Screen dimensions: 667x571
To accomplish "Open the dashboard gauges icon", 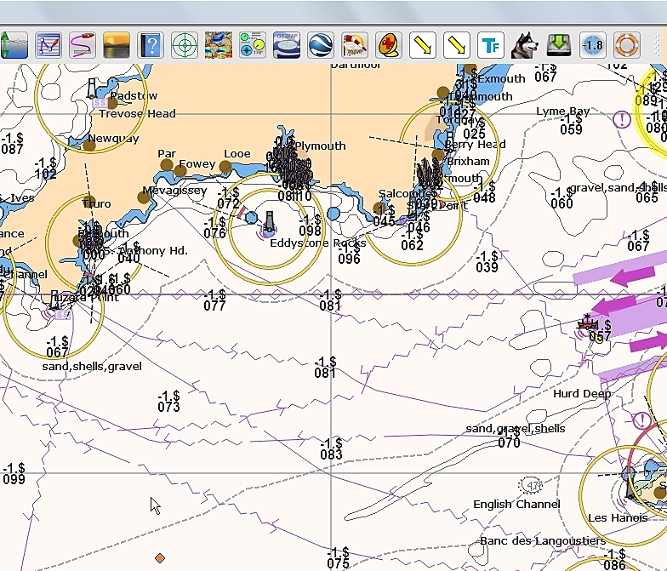I will pyautogui.click(x=252, y=45).
